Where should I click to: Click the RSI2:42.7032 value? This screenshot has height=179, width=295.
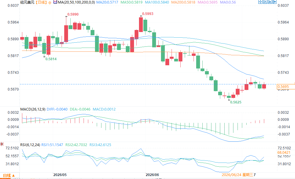click(76, 145)
